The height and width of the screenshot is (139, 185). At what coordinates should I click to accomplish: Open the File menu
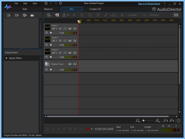[x=16, y=3]
